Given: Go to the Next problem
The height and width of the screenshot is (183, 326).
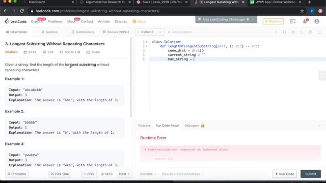Looking at the screenshot, I should (x=124, y=174).
